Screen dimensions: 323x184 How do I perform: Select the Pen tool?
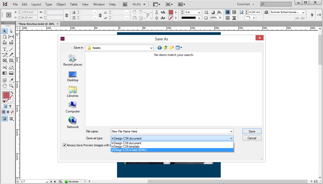[x=5, y=55]
